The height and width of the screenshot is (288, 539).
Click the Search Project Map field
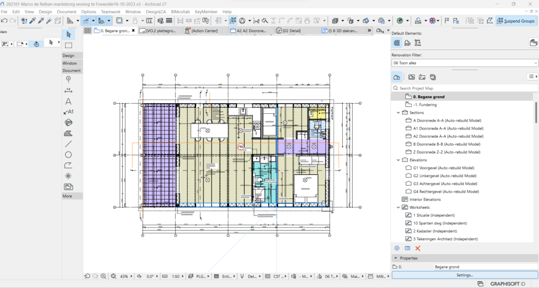(463, 88)
